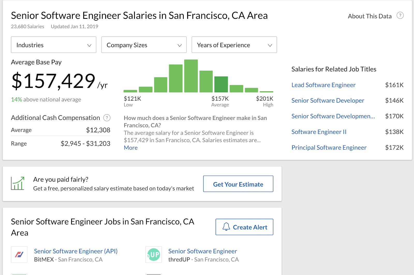Open the Years of Experience filter
Viewport: 414px width, 275px height.
coord(234,45)
